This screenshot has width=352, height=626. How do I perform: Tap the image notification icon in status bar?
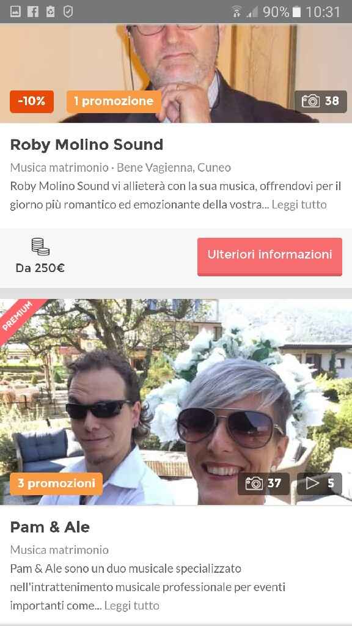[x=15, y=12]
